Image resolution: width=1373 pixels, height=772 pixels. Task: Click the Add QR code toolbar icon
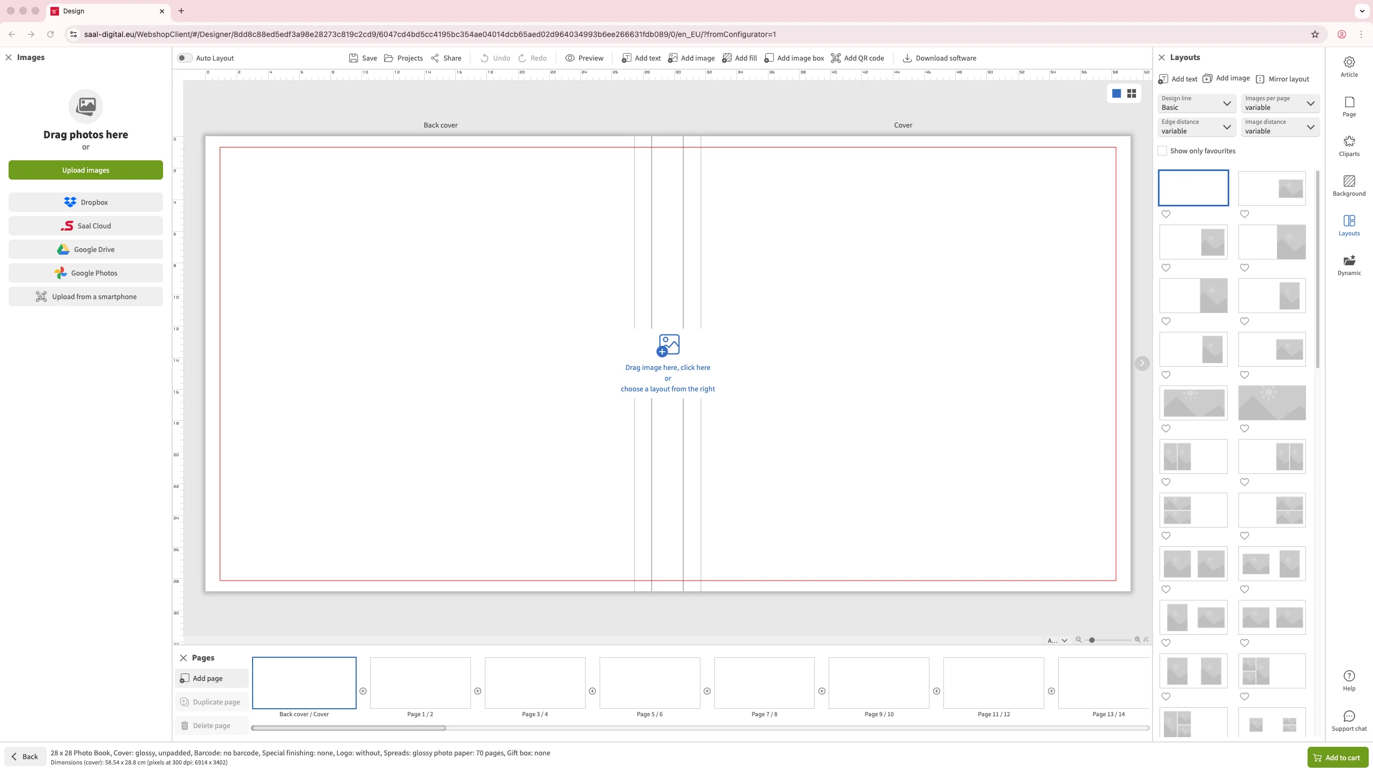(836, 58)
